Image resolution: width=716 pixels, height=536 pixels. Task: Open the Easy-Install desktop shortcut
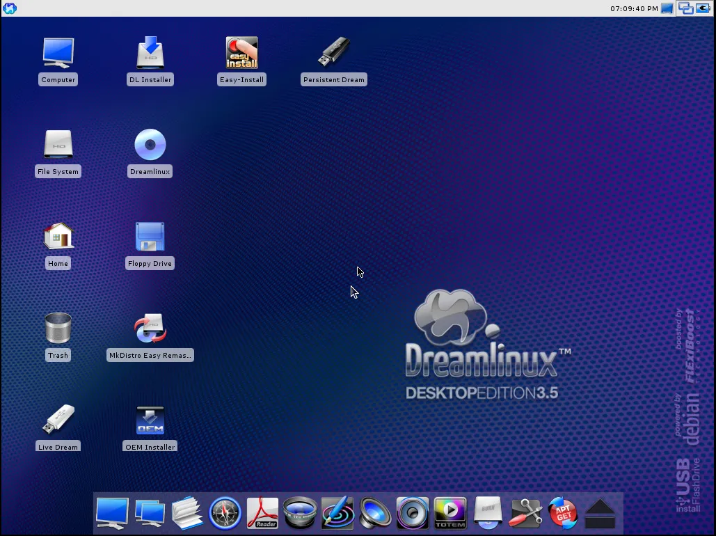(241, 52)
